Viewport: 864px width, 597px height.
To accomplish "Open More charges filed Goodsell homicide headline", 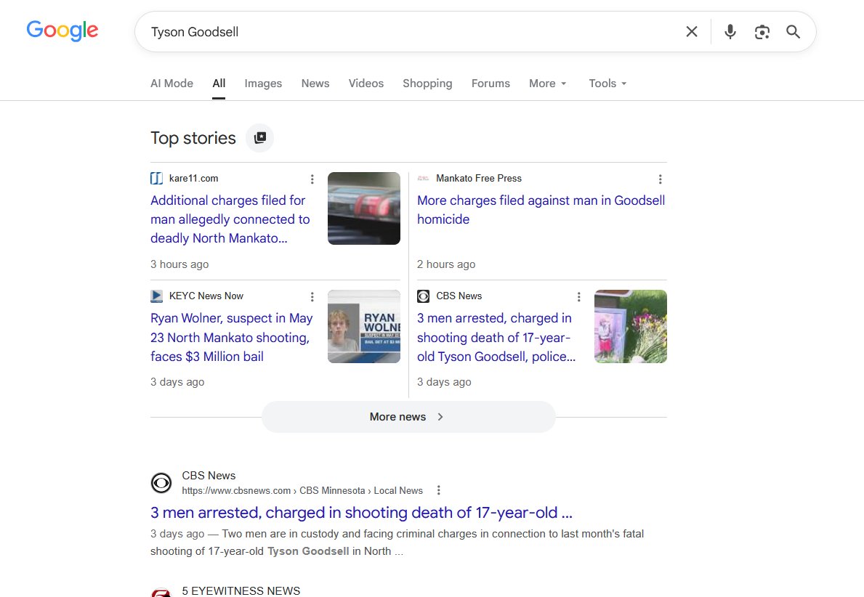I will pos(541,210).
